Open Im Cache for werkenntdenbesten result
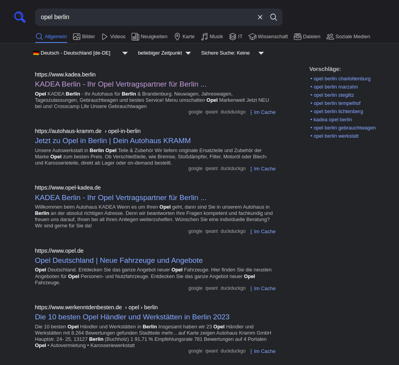The image size is (399, 365). [265, 351]
